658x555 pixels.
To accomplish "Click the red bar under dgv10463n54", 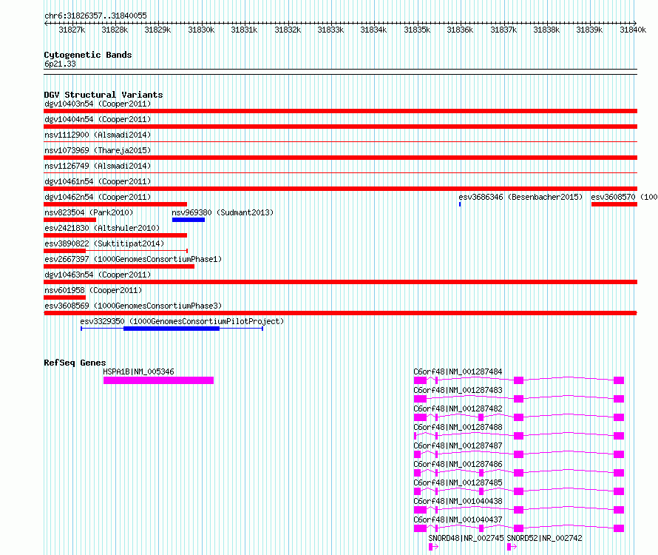I will point(340,282).
